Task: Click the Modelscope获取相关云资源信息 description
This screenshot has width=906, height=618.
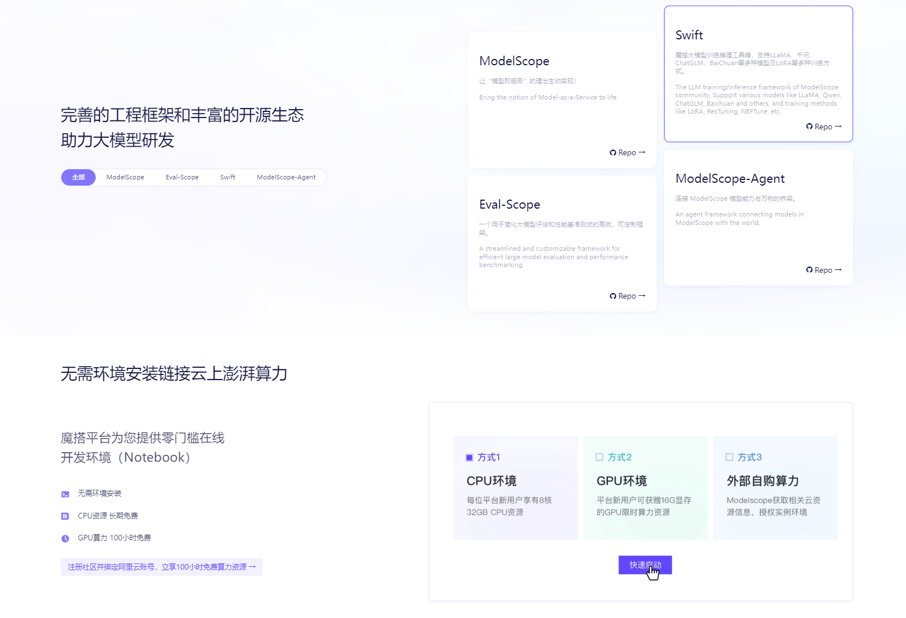Action: click(x=773, y=506)
